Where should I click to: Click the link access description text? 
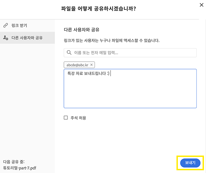(112, 41)
